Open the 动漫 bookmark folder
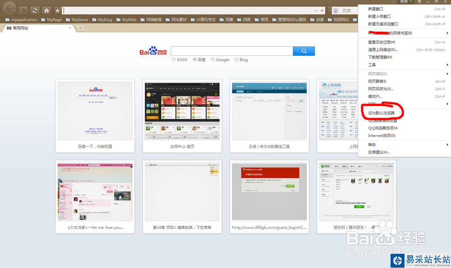The image size is (451, 268). tap(317, 19)
